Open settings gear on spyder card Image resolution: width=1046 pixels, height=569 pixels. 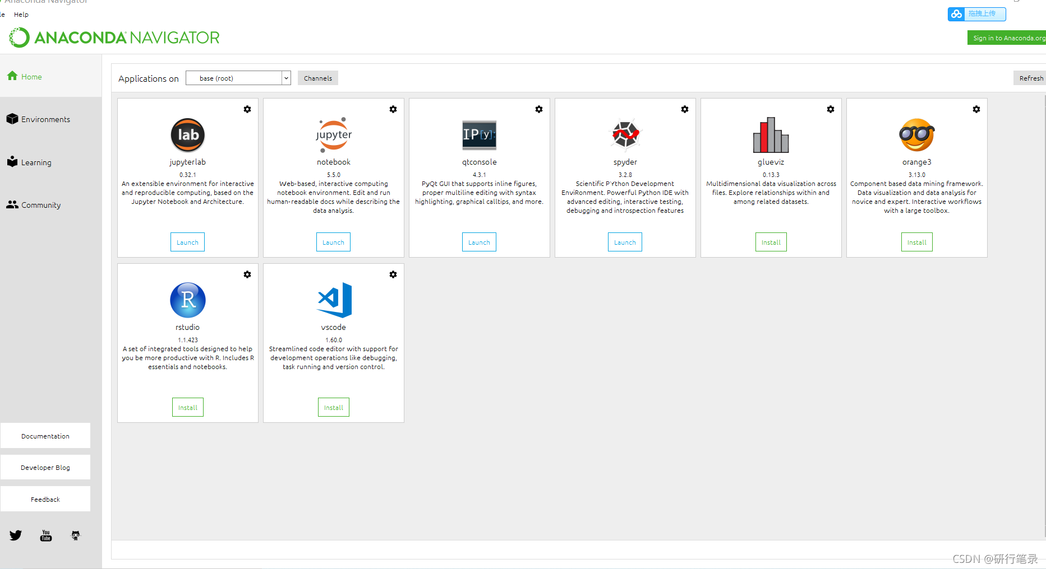(x=685, y=109)
